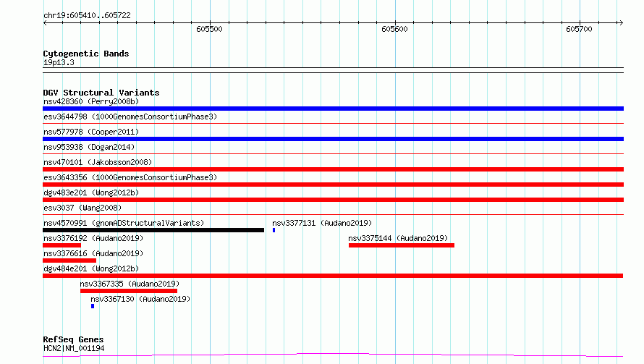Select the 19p13.3 band label

pos(59,62)
